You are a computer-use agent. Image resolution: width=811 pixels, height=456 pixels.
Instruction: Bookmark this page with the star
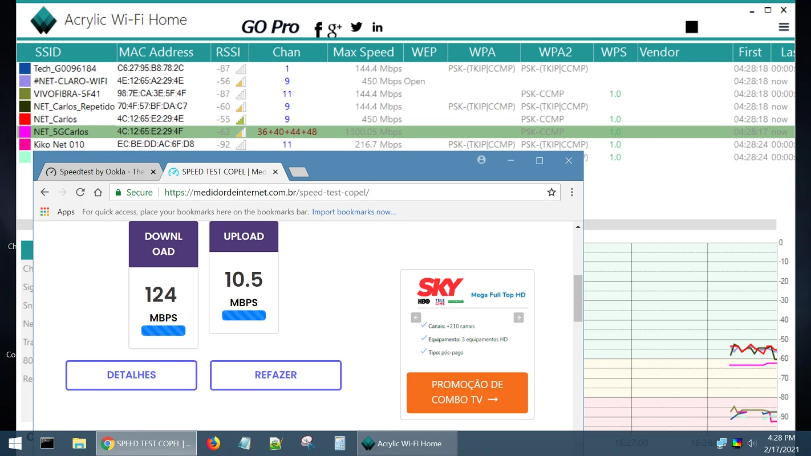[x=552, y=193]
